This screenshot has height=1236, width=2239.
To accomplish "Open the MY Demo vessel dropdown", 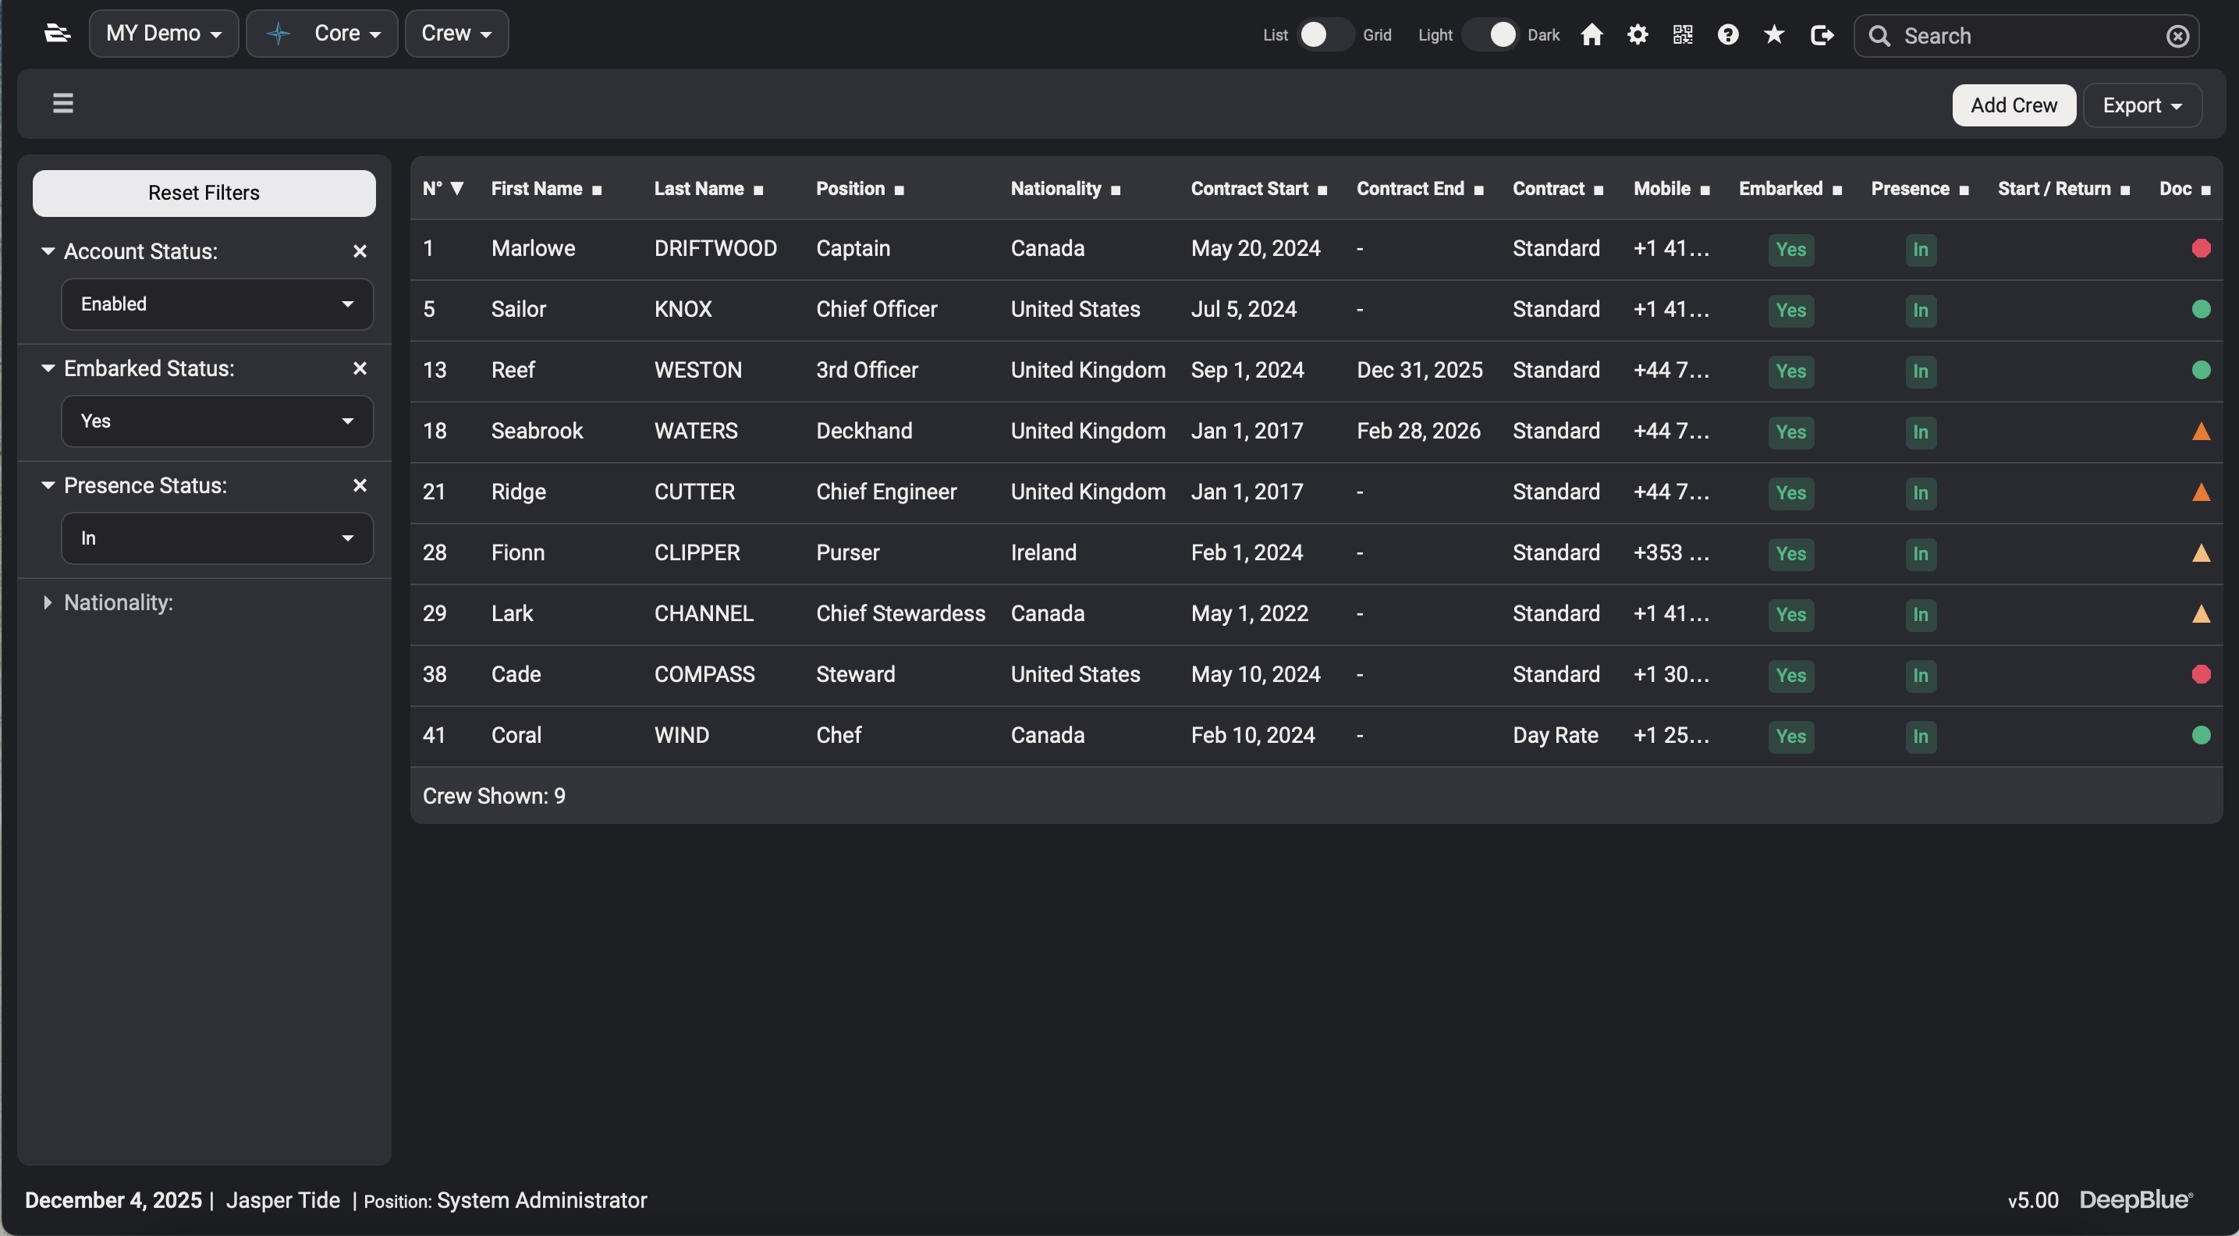I will coord(163,33).
